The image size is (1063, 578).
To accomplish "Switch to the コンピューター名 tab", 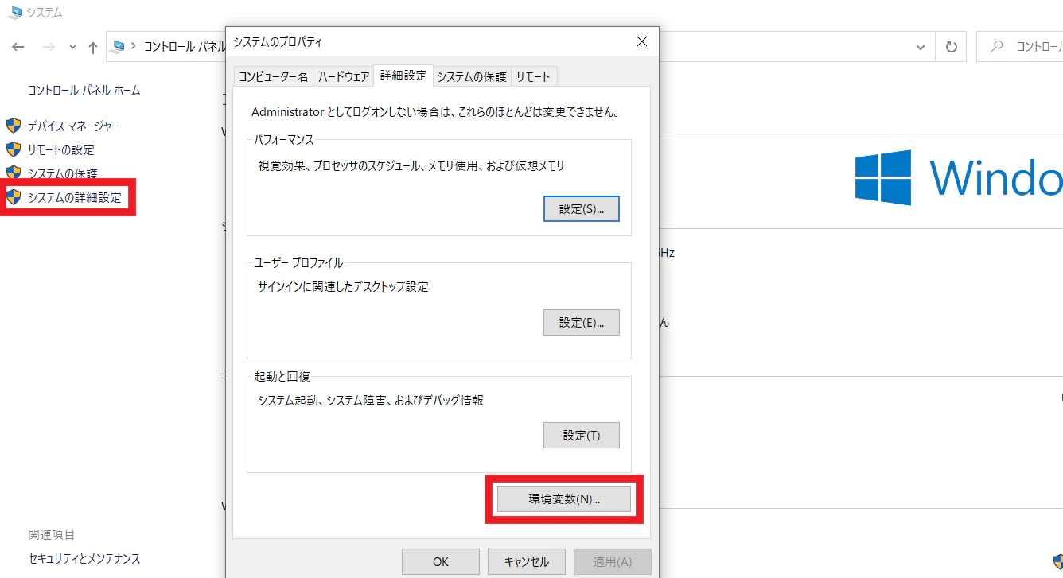I will (273, 76).
